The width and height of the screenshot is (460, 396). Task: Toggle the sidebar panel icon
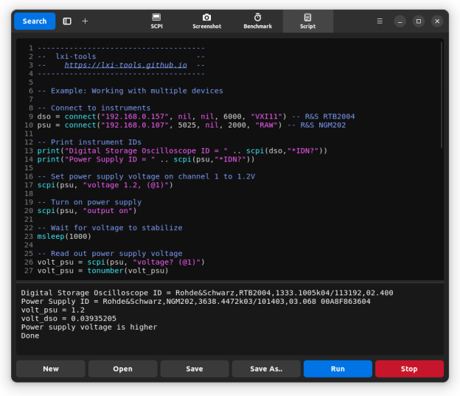pos(67,21)
